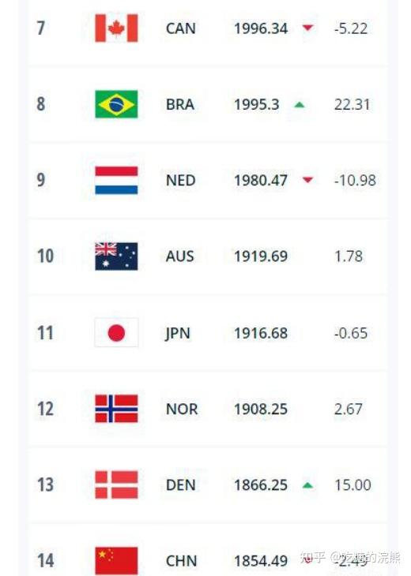Click red down arrow beside CAN points
This screenshot has width=411, height=576.
coord(307,28)
